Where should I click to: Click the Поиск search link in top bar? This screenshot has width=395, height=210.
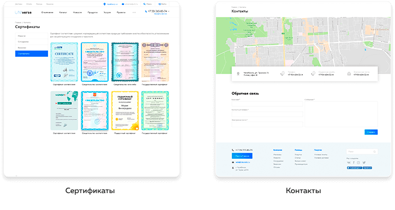click(149, 4)
